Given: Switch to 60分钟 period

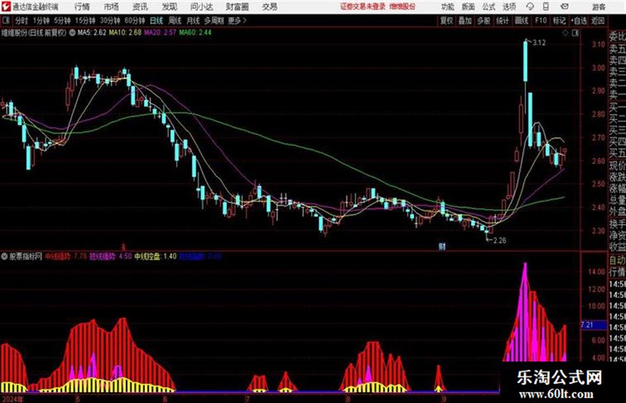Looking at the screenshot, I should coord(134,21).
